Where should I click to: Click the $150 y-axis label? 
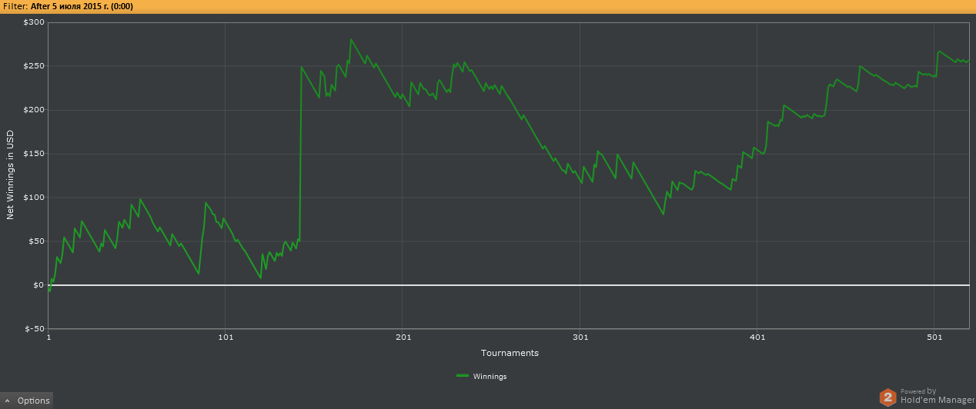click(33, 154)
